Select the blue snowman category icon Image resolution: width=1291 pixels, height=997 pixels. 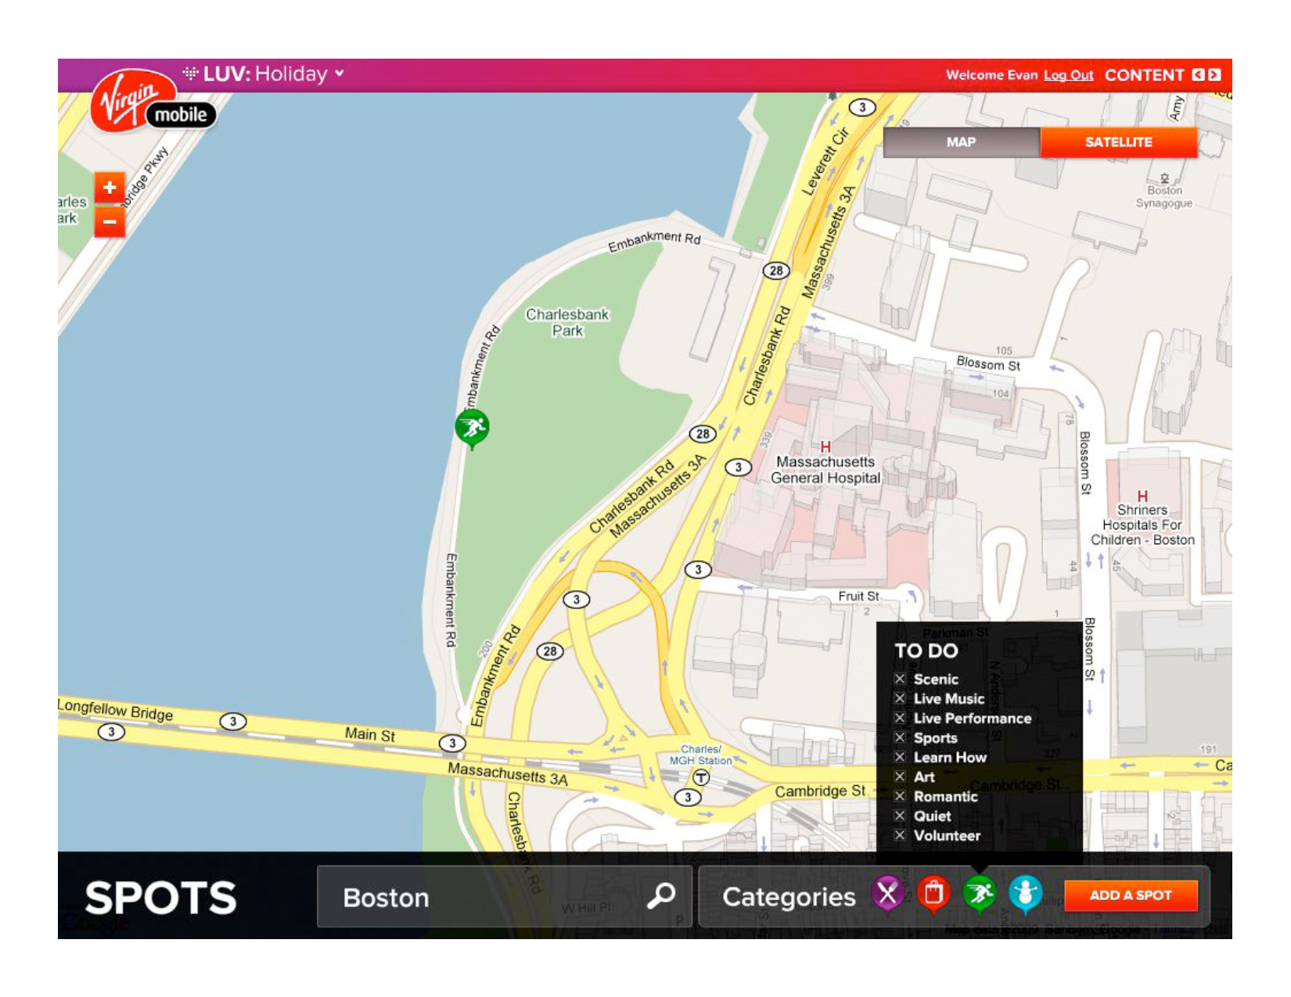coord(1025,894)
